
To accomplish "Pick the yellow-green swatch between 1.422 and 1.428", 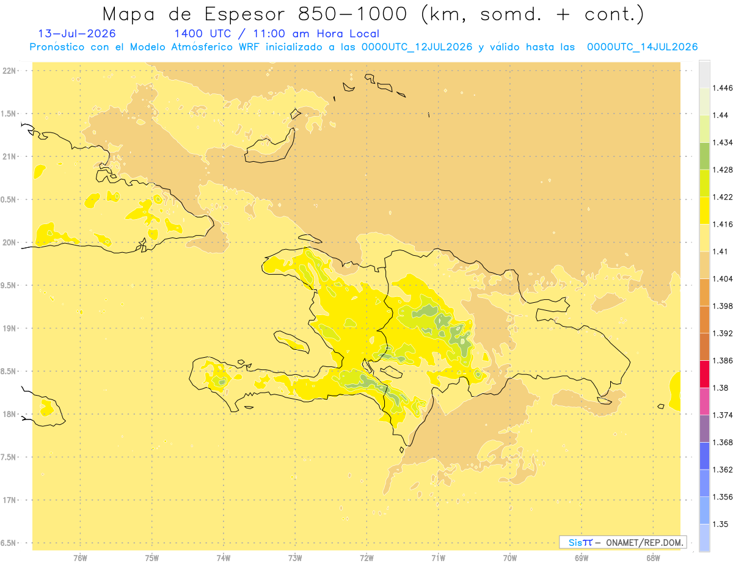I will tap(704, 183).
